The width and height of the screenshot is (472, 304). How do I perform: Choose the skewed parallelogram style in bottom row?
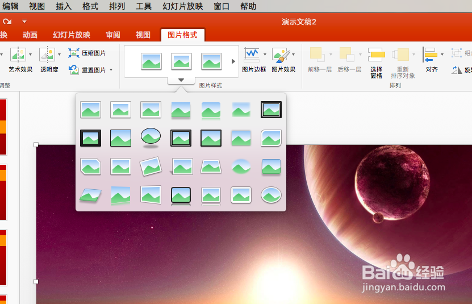[x=91, y=195]
